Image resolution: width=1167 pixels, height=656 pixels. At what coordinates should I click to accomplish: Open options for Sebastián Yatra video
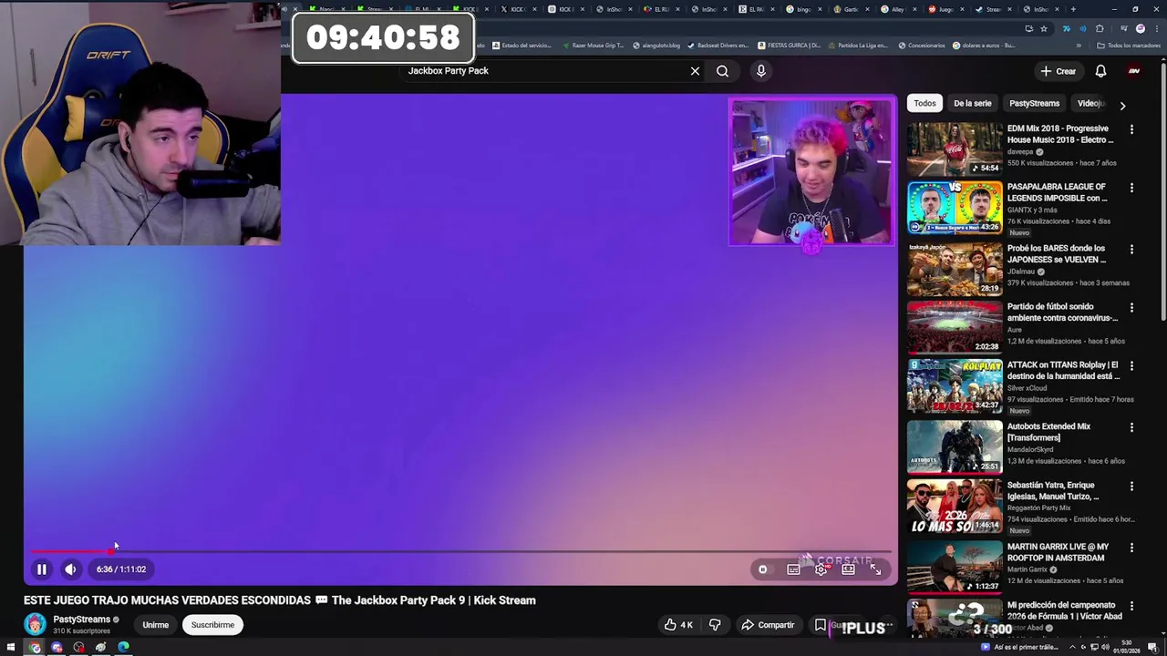(1131, 487)
